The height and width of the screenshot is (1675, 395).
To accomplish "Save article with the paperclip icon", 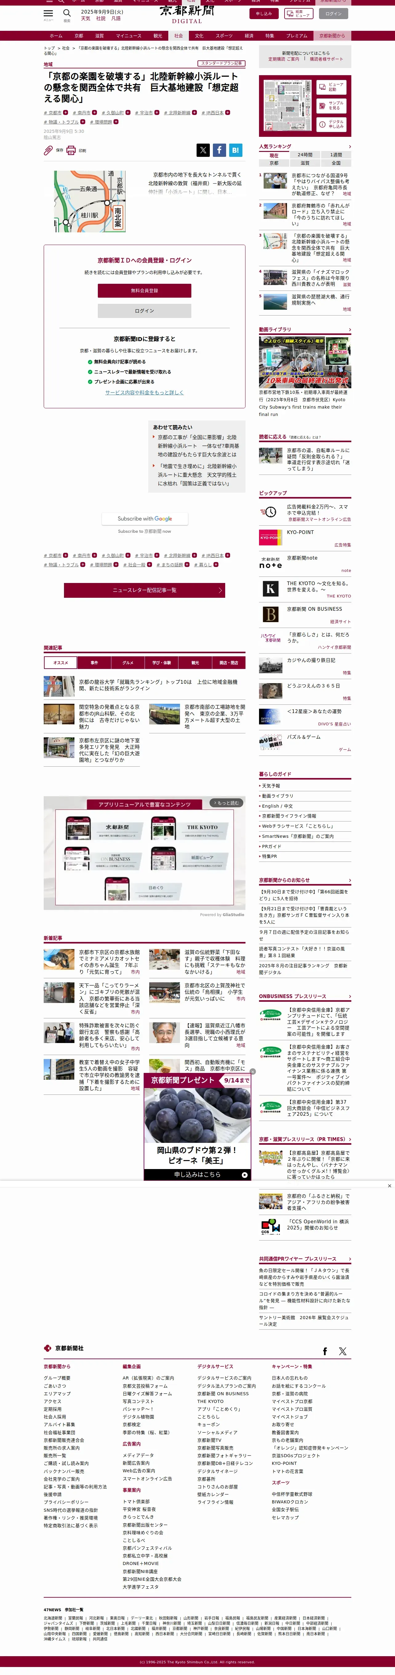I will (x=48, y=150).
